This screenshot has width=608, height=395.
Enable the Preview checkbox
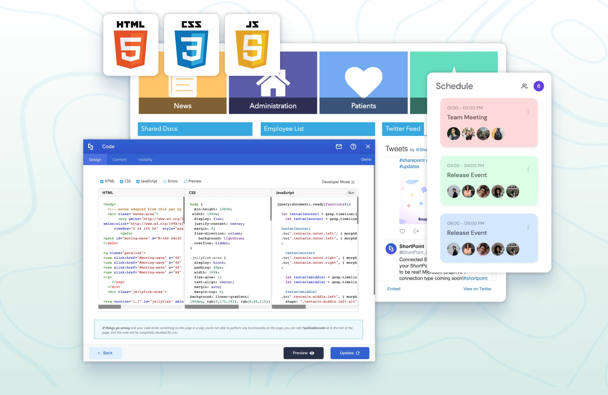[185, 181]
